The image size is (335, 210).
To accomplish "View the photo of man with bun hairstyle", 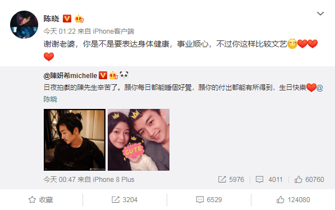I will pyautogui.click(x=75, y=140).
